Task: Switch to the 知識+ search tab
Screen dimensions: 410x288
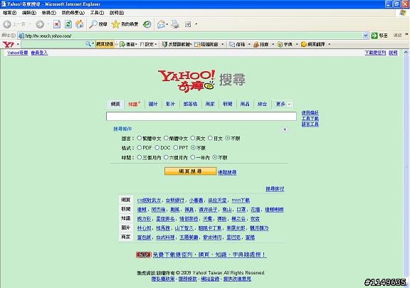Action: pos(134,104)
